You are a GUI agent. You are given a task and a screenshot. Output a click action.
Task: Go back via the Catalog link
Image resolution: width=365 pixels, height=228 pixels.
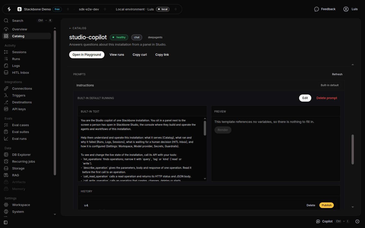[78, 28]
